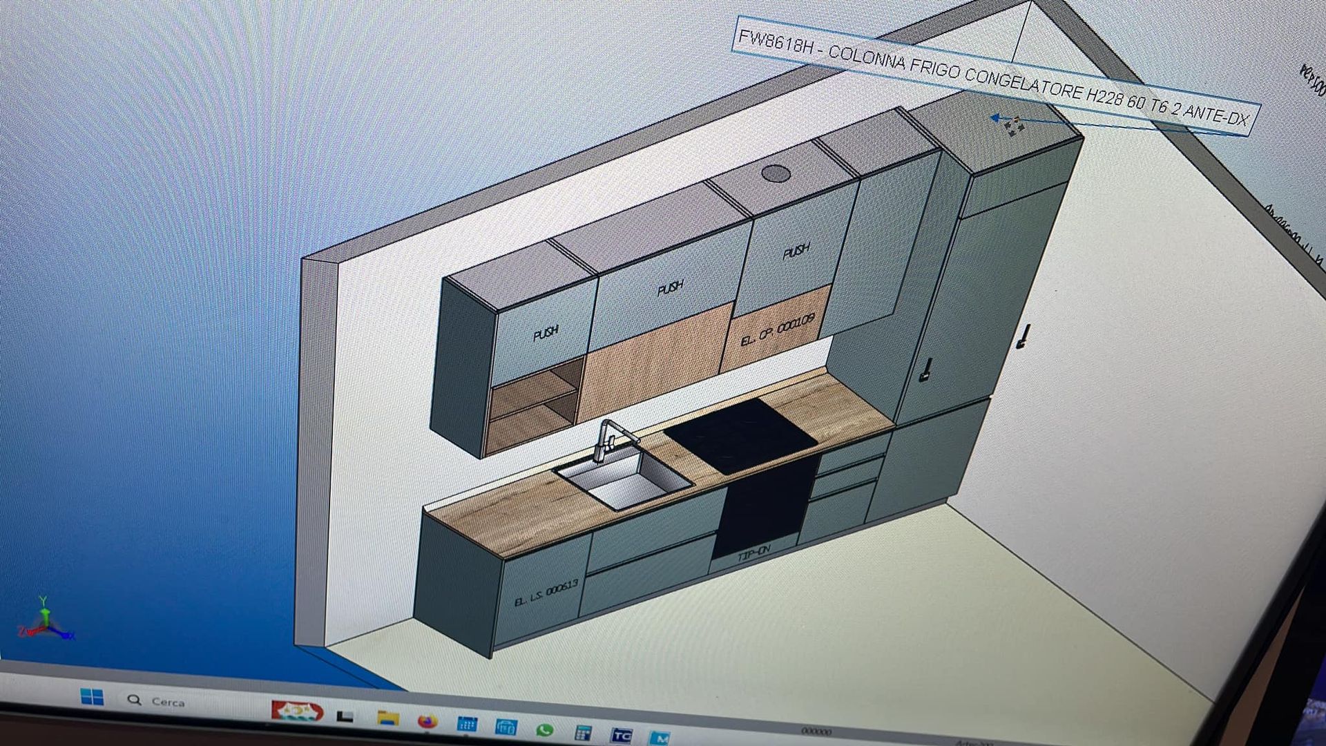The image size is (1326, 746).
Task: Open the Calculator taskbar icon
Action: 584,732
